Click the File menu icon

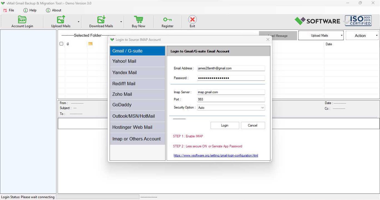[x=5, y=10]
